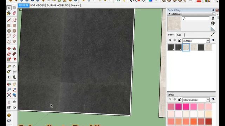Select the Rectangle tool
225x126 pixels.
(9, 26)
